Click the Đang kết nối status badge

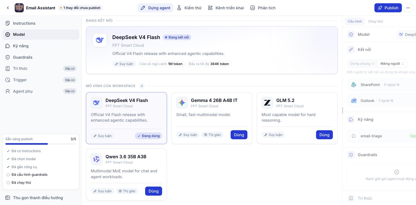[177, 37]
